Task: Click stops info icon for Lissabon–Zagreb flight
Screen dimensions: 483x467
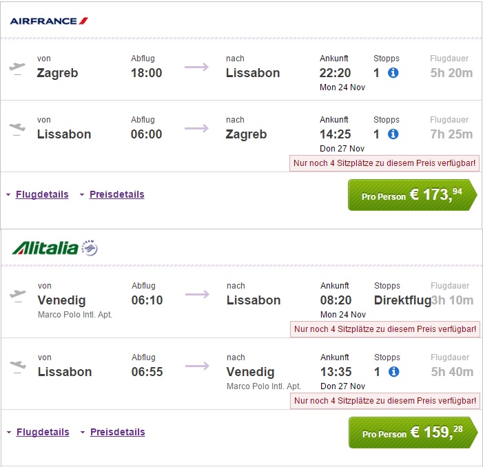Action: click(x=393, y=134)
